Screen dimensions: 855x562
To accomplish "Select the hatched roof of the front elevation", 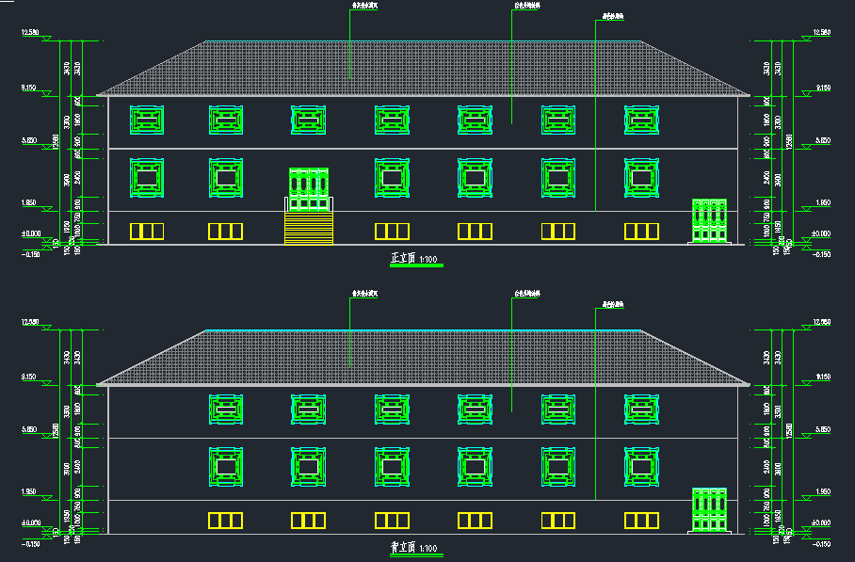I will click(423, 68).
